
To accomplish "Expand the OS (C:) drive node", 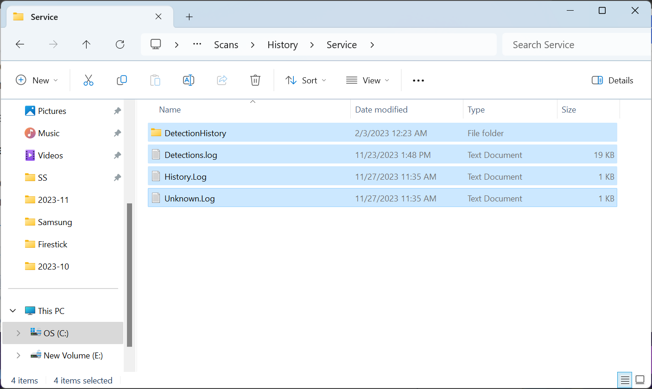I will pyautogui.click(x=18, y=333).
